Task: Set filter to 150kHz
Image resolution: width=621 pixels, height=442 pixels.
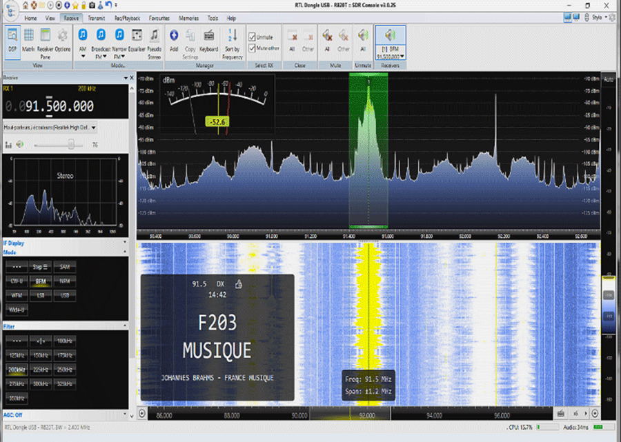Action: 41,355
